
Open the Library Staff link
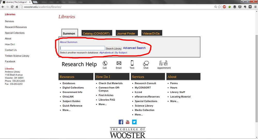coord(178,92)
